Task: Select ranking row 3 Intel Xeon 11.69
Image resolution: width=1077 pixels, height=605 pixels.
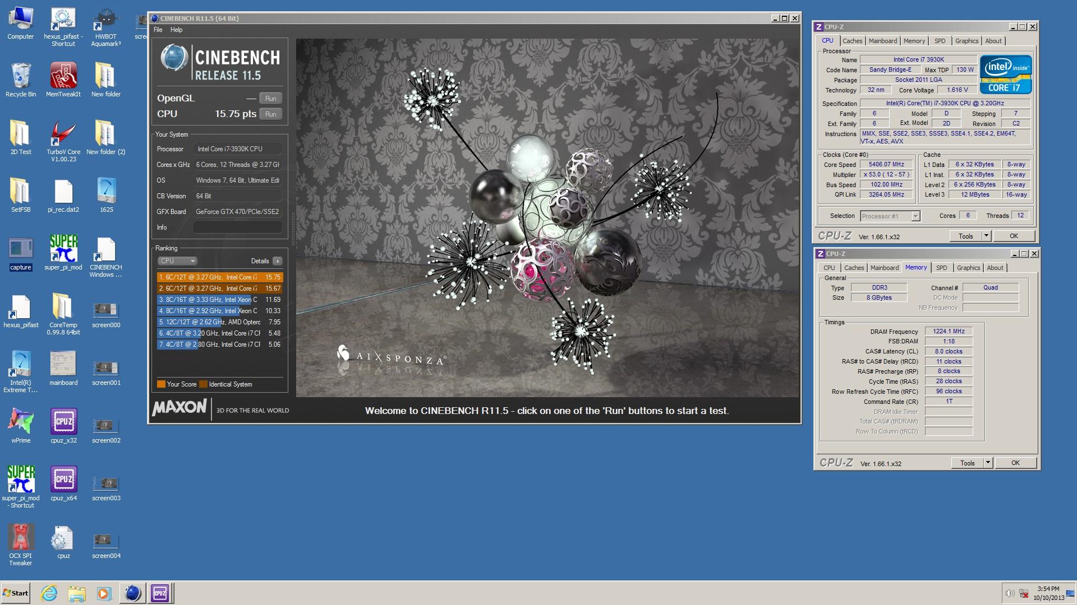Action: point(219,300)
